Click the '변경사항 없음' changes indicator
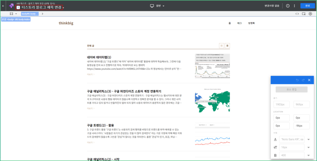317x161 pixels. click(272, 6)
